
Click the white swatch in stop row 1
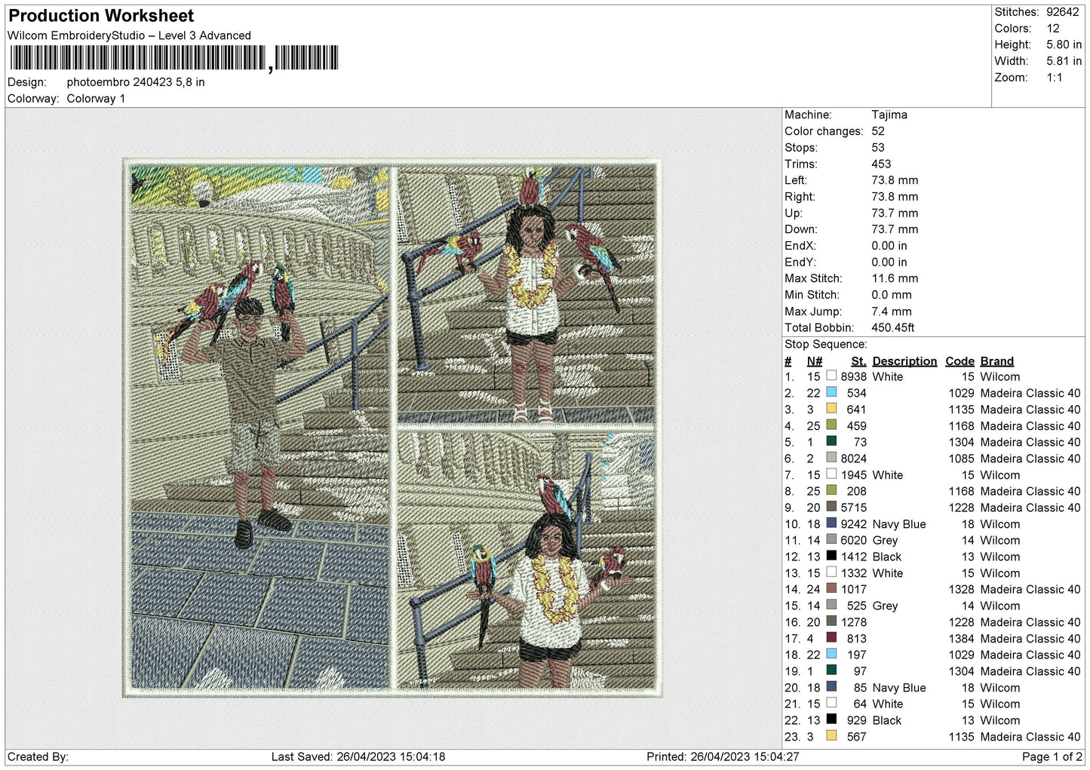pyautogui.click(x=831, y=376)
